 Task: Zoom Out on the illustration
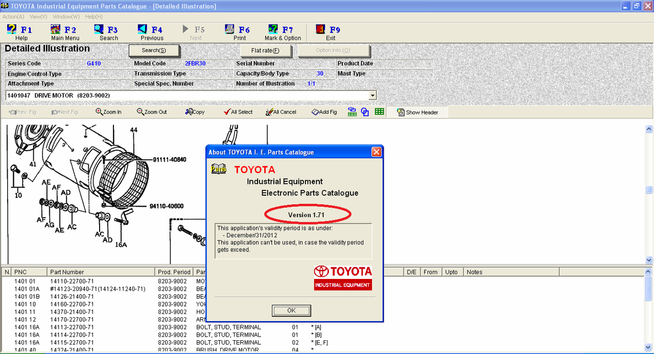point(152,112)
